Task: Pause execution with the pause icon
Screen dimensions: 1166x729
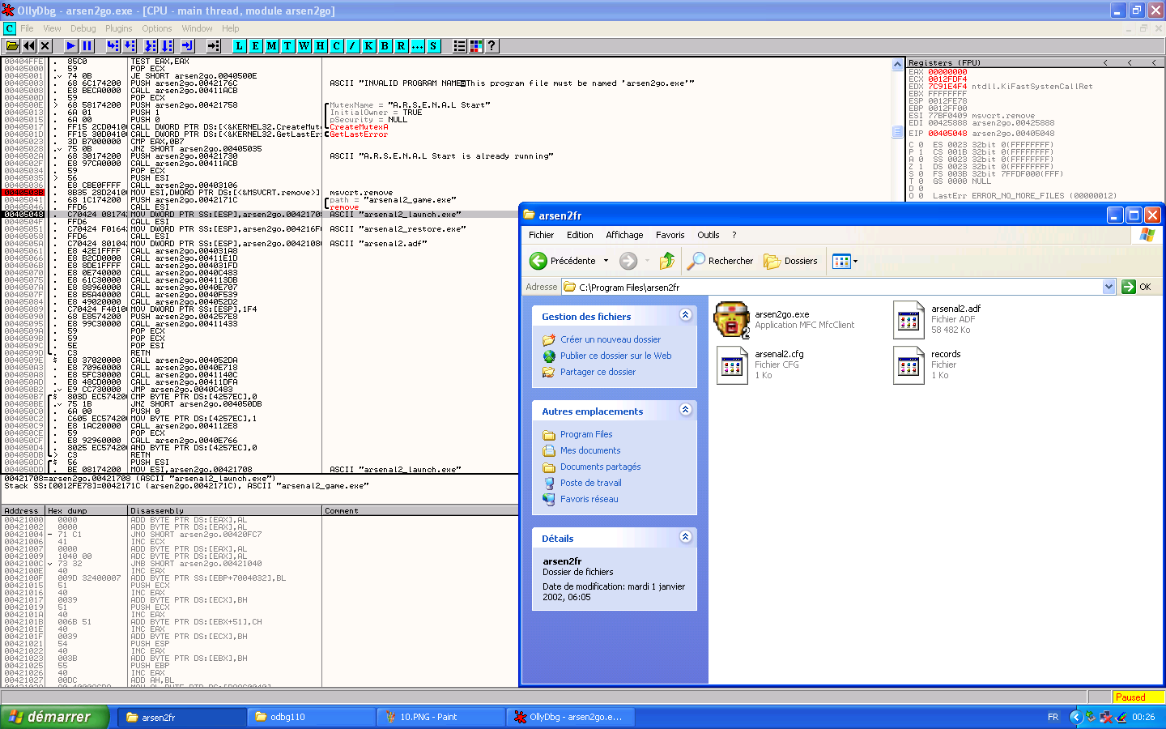Action: point(87,46)
